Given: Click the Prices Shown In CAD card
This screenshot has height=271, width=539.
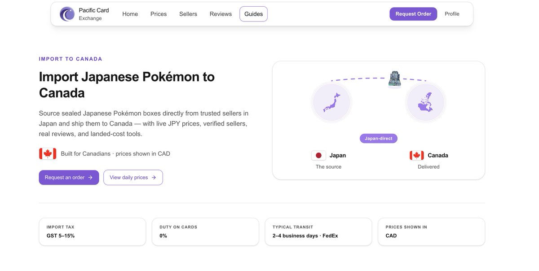Looking at the screenshot, I should [x=432, y=232].
